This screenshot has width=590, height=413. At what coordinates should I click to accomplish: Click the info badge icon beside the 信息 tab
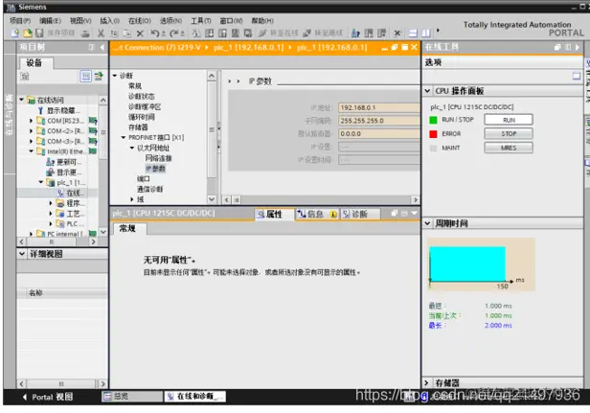tap(333, 215)
